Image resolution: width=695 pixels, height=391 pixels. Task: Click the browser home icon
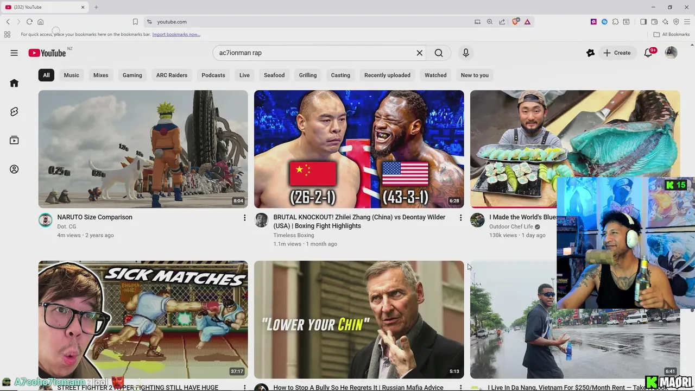click(40, 22)
